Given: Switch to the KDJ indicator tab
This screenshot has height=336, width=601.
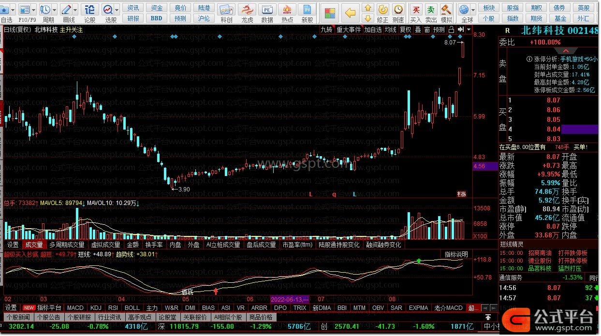Looking at the screenshot, I should (96, 307).
